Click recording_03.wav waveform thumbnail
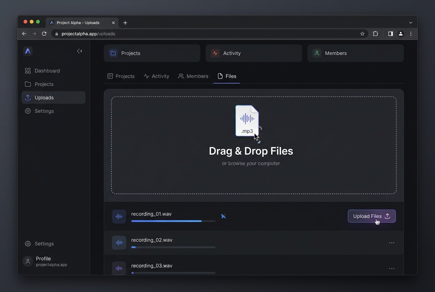This screenshot has height=292, width=435. click(119, 268)
